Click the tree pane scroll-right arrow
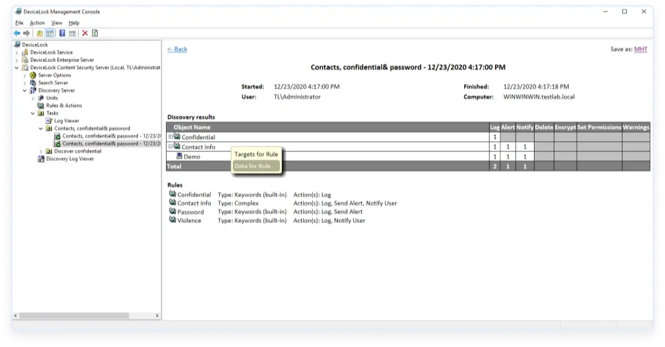Screen dimensions: 665x347 coord(157,316)
